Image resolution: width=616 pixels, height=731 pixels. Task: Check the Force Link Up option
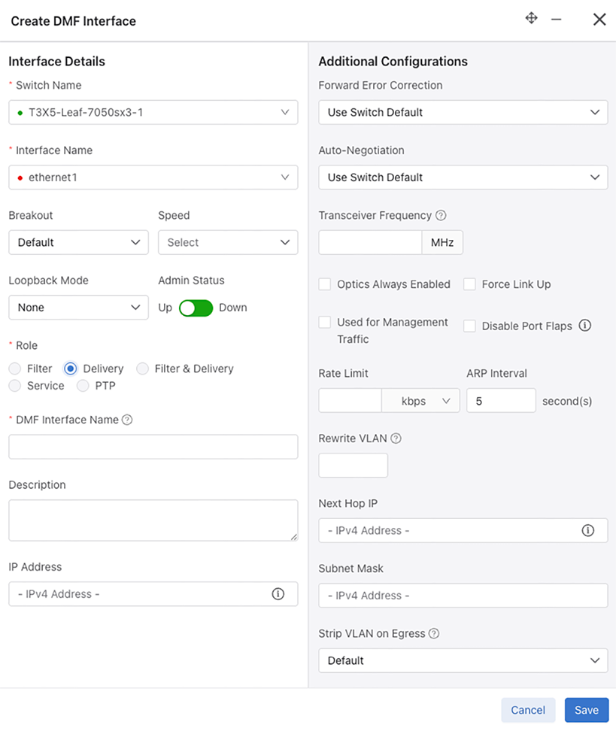pos(469,284)
